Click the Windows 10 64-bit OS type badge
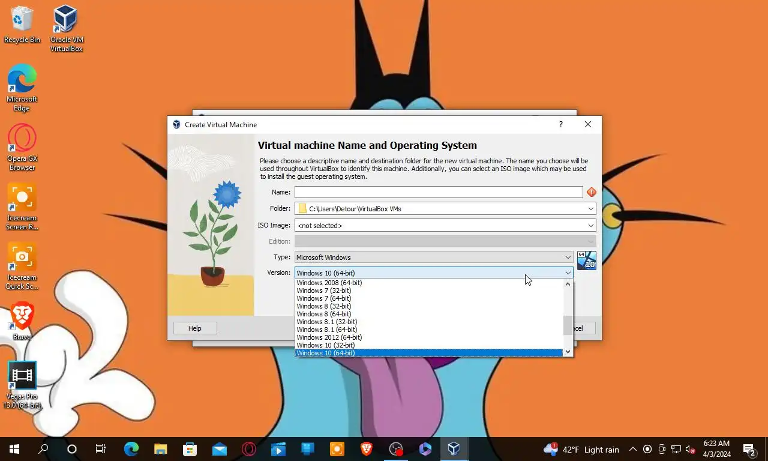 click(586, 261)
